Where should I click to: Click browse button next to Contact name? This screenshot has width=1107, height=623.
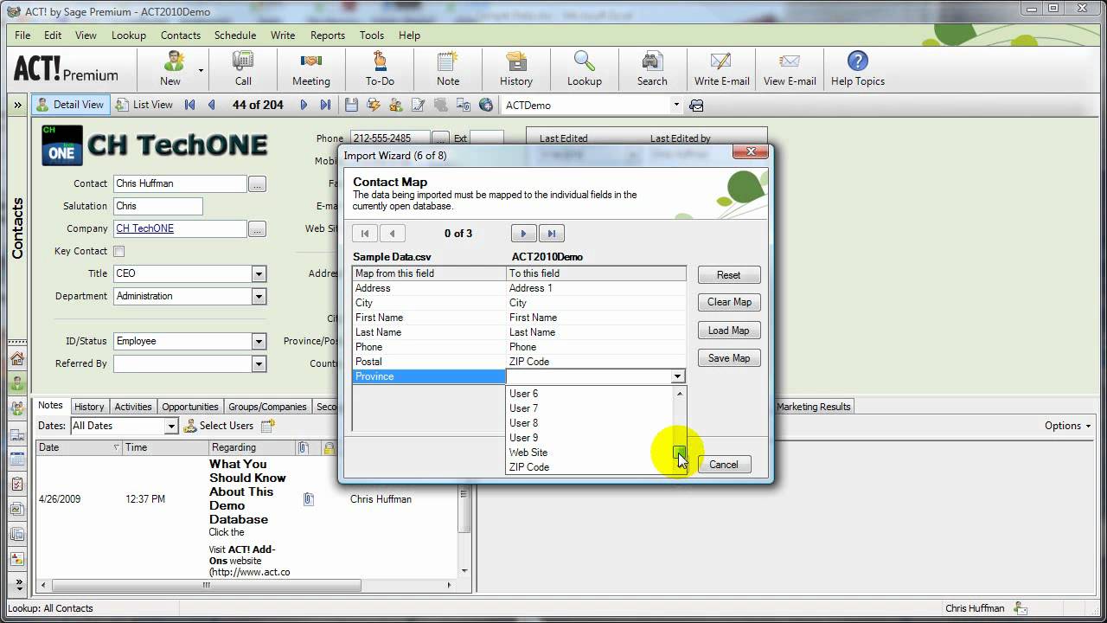(257, 184)
